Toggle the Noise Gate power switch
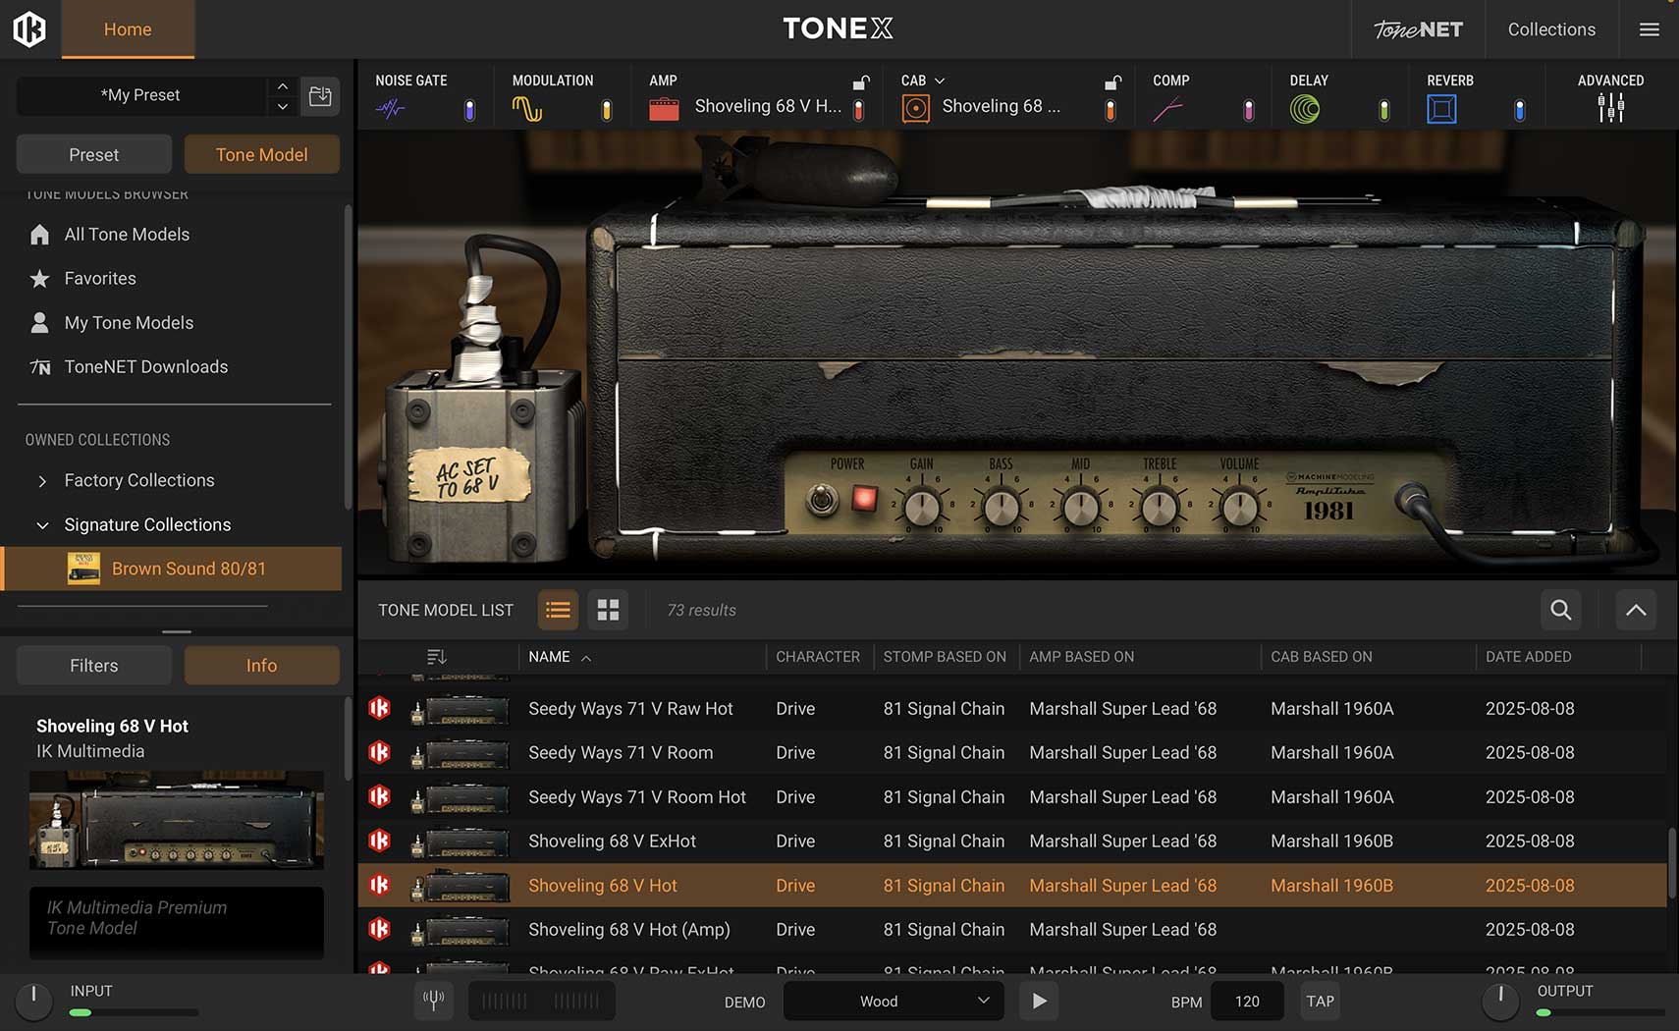Image resolution: width=1679 pixels, height=1031 pixels. click(469, 110)
